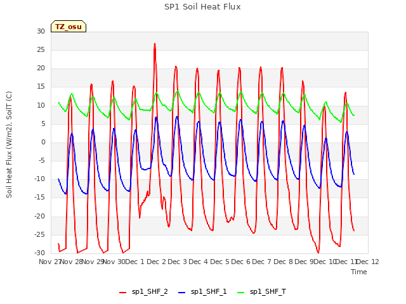The image size is (406, 304).
Task: Click the y-axis tick value -25
Action: click(x=40, y=234)
